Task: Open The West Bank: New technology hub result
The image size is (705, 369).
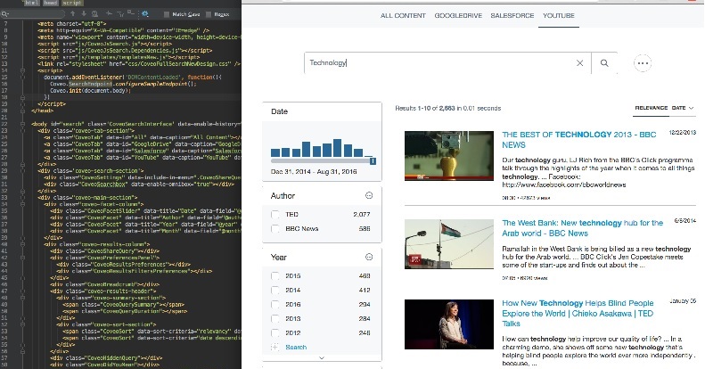Action: tap(582, 228)
